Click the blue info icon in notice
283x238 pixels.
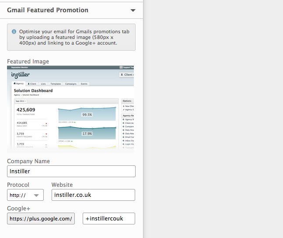[14, 31]
